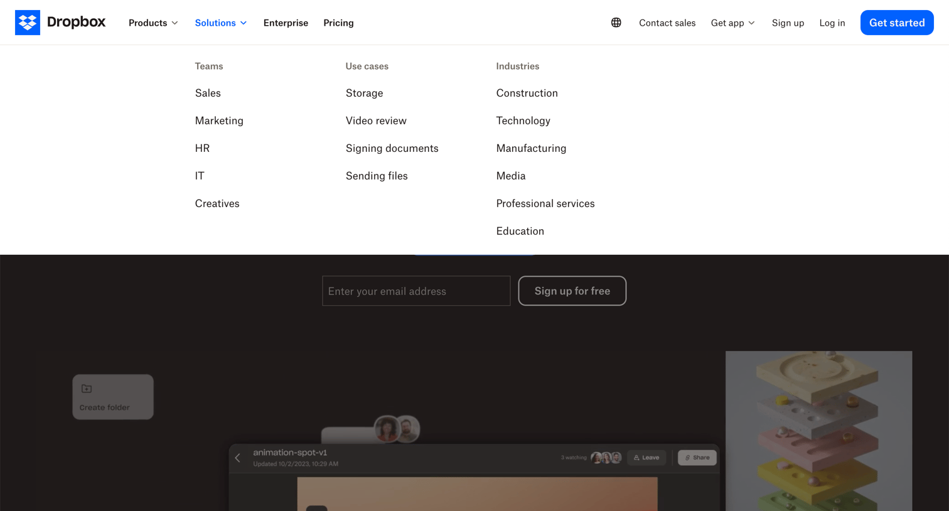Click the Share button in the video panel
The height and width of the screenshot is (511, 949).
click(x=697, y=458)
